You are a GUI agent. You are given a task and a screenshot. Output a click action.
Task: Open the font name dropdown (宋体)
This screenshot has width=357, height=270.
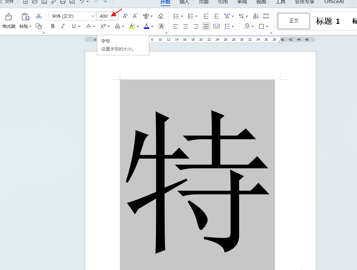click(x=93, y=16)
